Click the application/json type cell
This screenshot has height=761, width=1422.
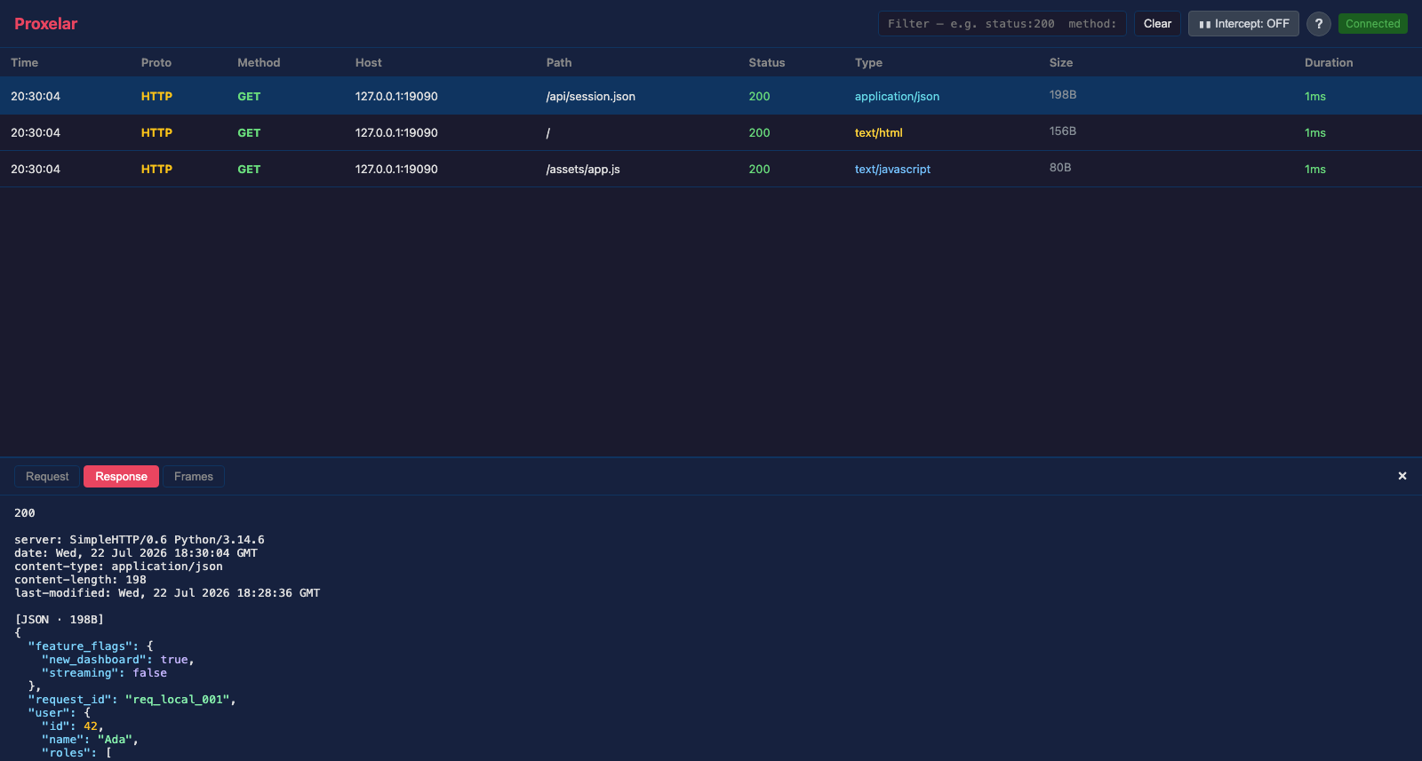tap(897, 97)
